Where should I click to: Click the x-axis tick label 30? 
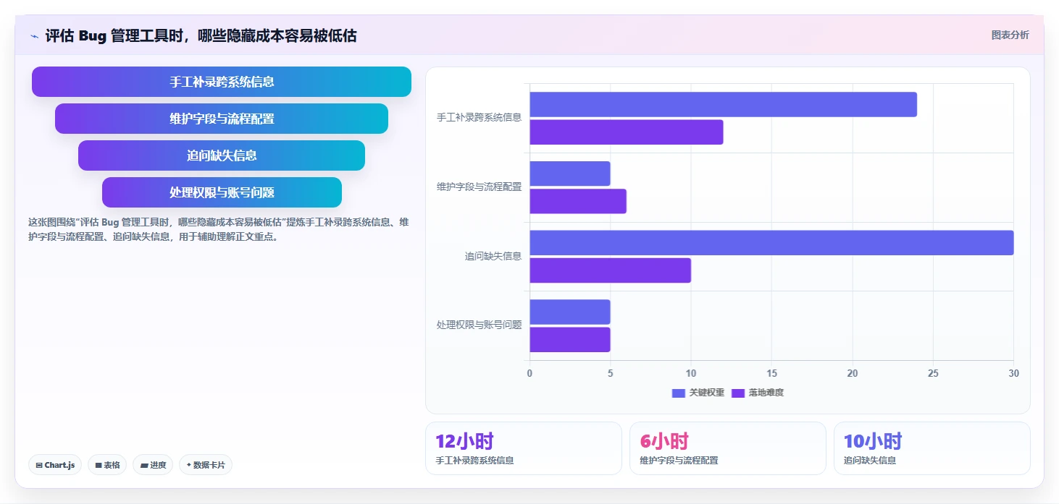(1013, 373)
